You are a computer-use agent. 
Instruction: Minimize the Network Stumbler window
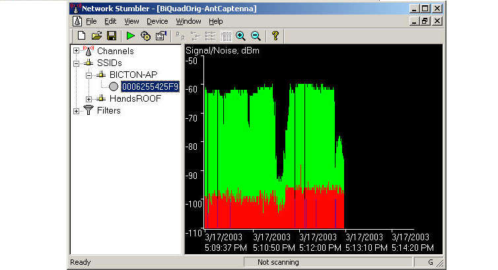(413, 9)
